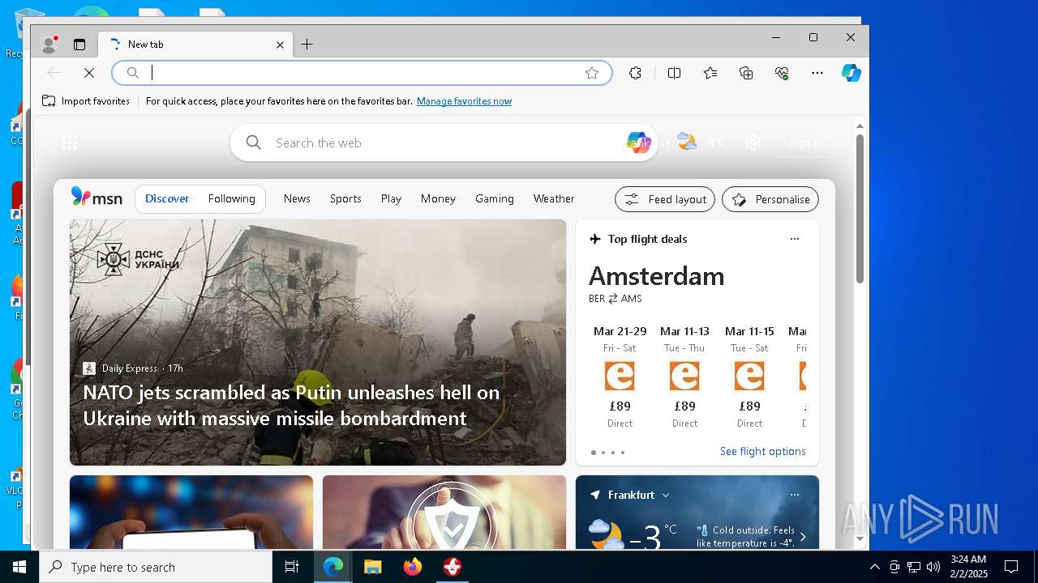Select Mar 21-29 flight deal
1038x583 pixels.
[x=620, y=377]
